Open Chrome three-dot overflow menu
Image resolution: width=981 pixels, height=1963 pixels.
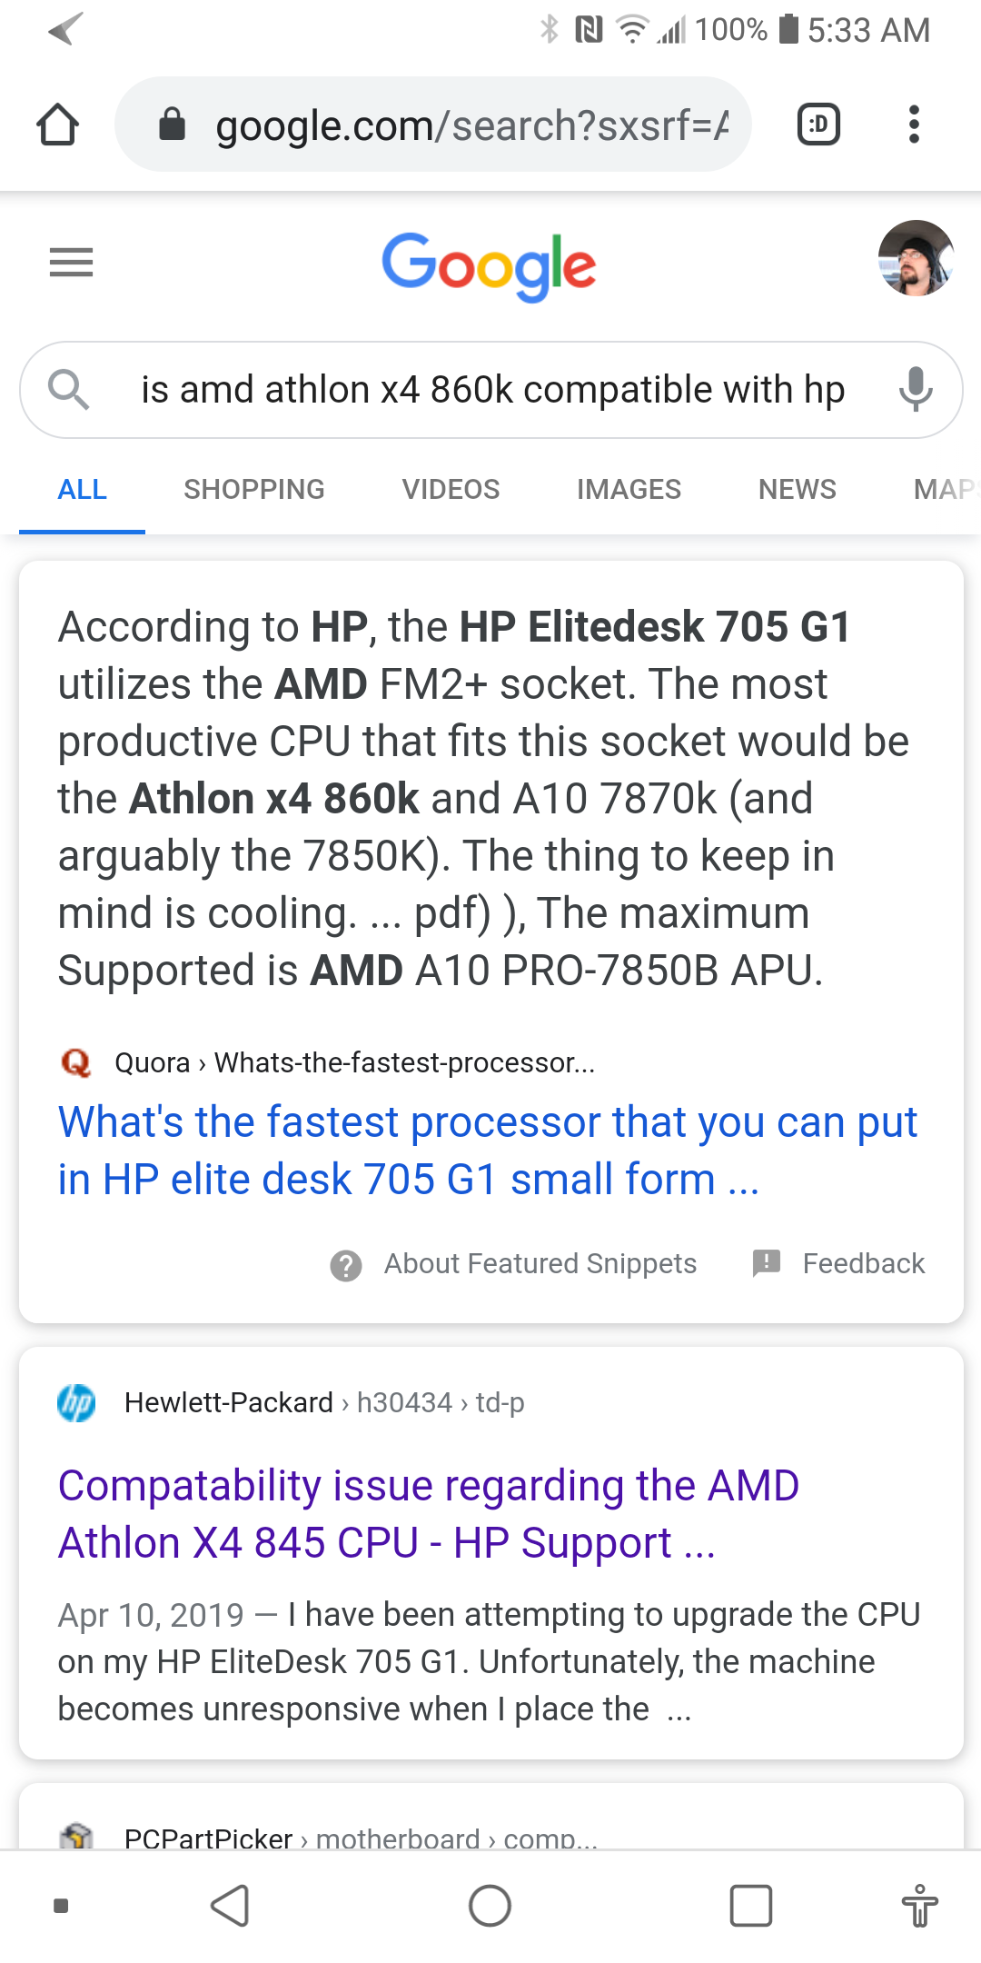tap(914, 125)
